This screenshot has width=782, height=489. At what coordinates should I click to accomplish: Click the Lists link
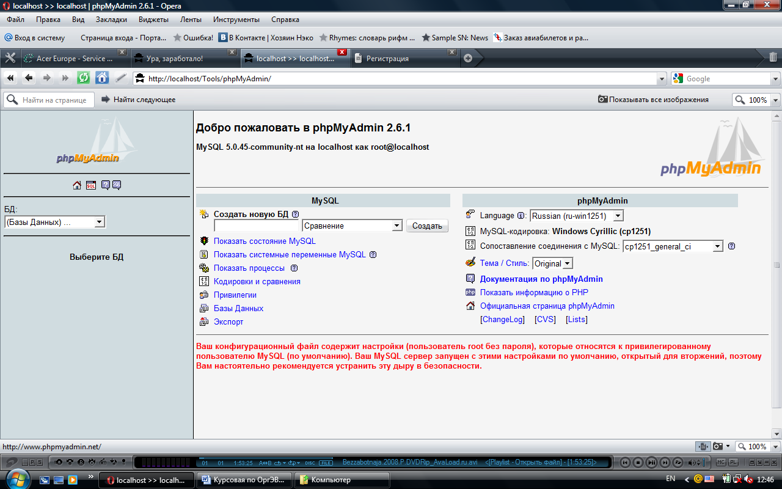point(577,320)
